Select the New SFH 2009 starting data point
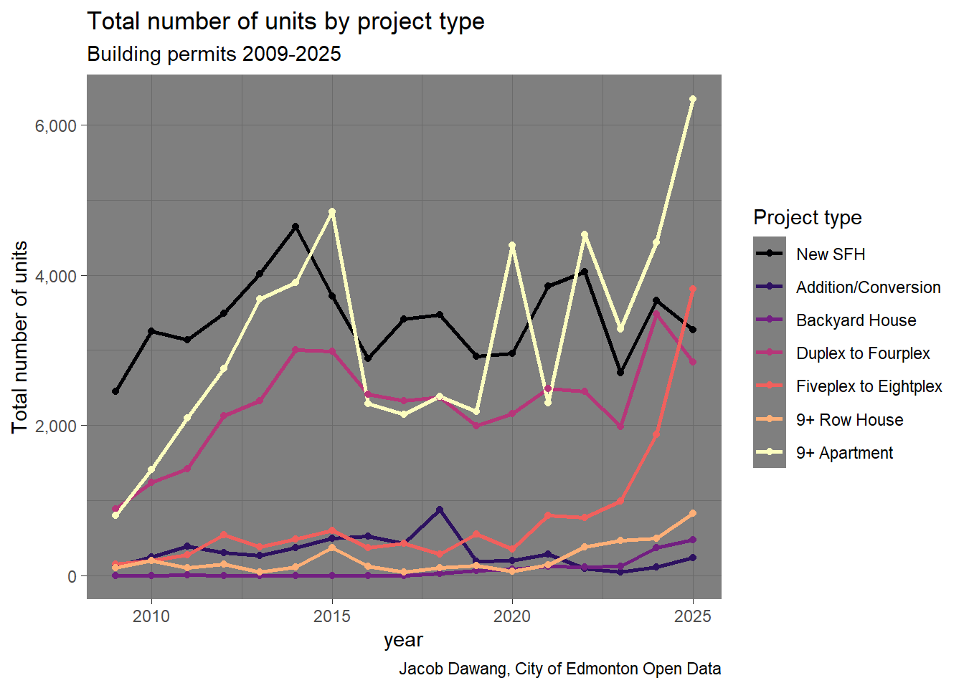Image resolution: width=964 pixels, height=688 pixels. [115, 391]
